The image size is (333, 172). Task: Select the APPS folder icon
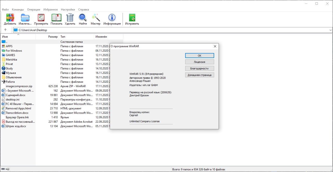[3, 46]
